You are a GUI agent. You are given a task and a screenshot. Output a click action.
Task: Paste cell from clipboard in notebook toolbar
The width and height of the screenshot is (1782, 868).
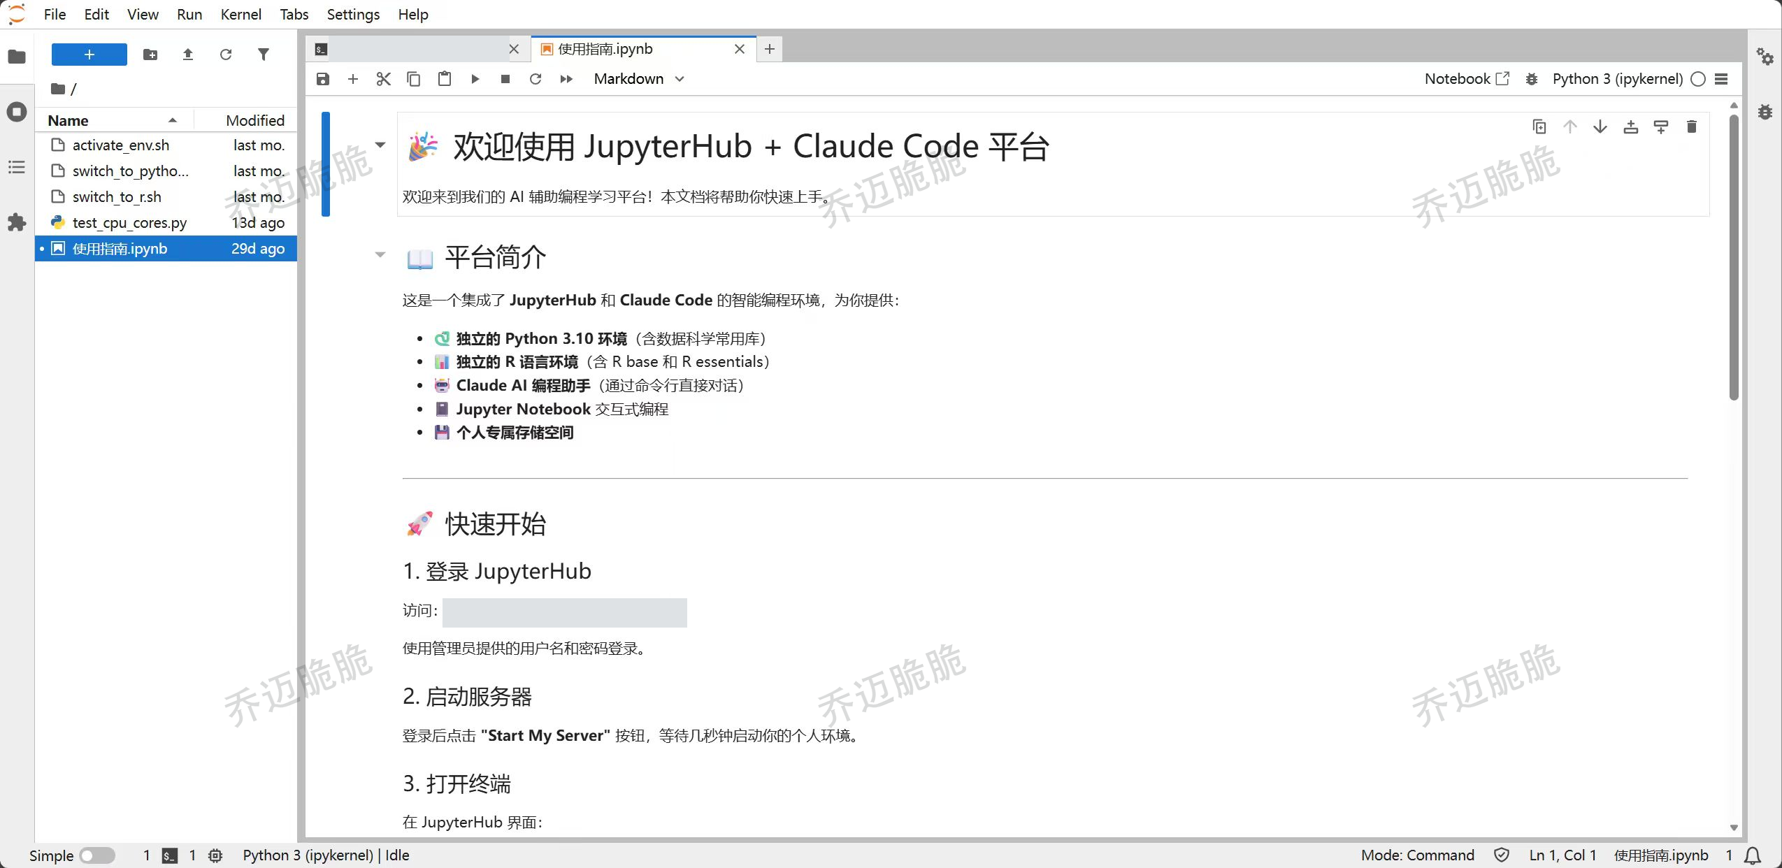coord(444,79)
